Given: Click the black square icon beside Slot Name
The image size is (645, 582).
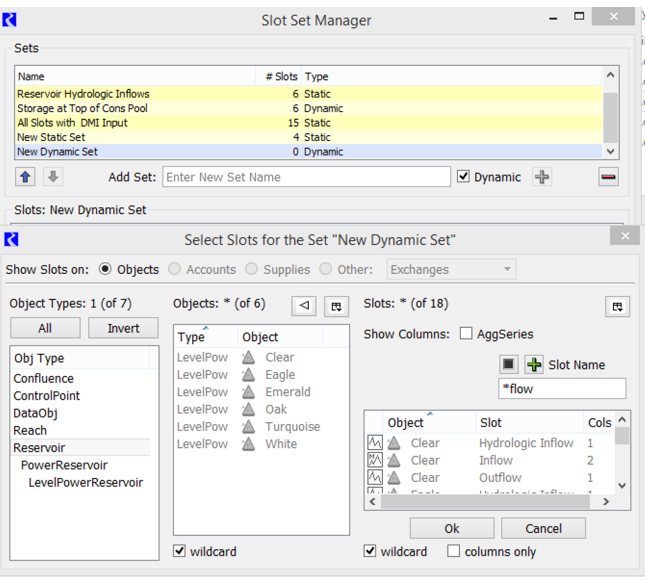Looking at the screenshot, I should (x=508, y=364).
